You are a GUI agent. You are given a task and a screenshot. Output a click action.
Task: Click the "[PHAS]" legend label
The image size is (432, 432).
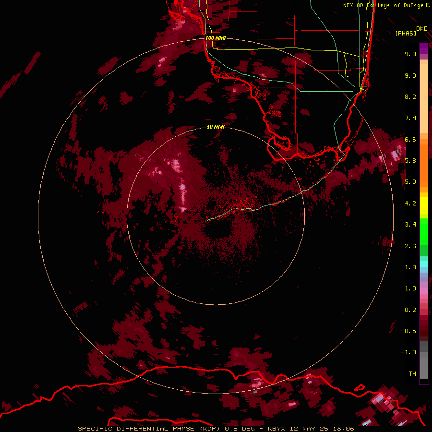tap(406, 34)
